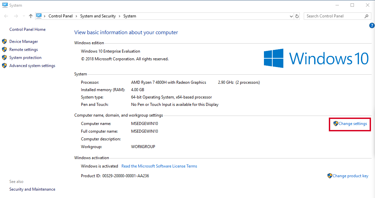Click the shield icon beside Change settings

pyautogui.click(x=336, y=123)
